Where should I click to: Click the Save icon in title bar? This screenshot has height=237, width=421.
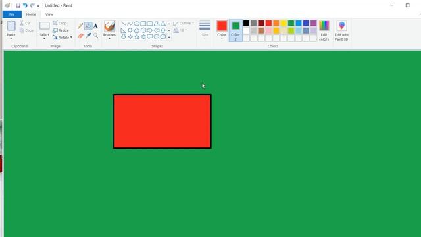[x=18, y=5]
